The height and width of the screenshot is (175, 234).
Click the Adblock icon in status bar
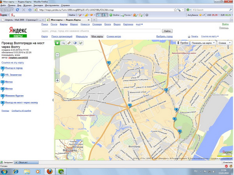[x=226, y=166]
